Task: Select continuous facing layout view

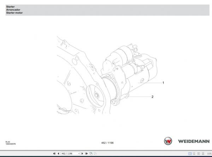Action: click(x=203, y=153)
